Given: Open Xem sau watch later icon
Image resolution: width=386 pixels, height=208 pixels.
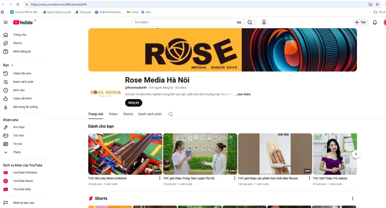Looking at the screenshot, I should coord(6,90).
